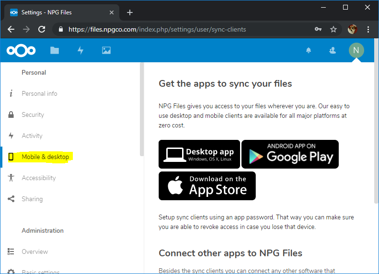
Task: Click the Overview list icon
Action: pos(11,251)
